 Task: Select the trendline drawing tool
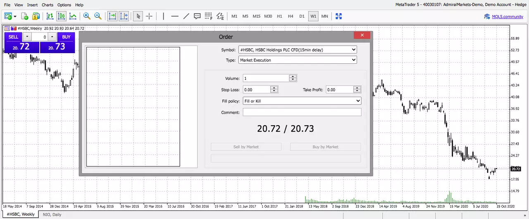coord(186,16)
